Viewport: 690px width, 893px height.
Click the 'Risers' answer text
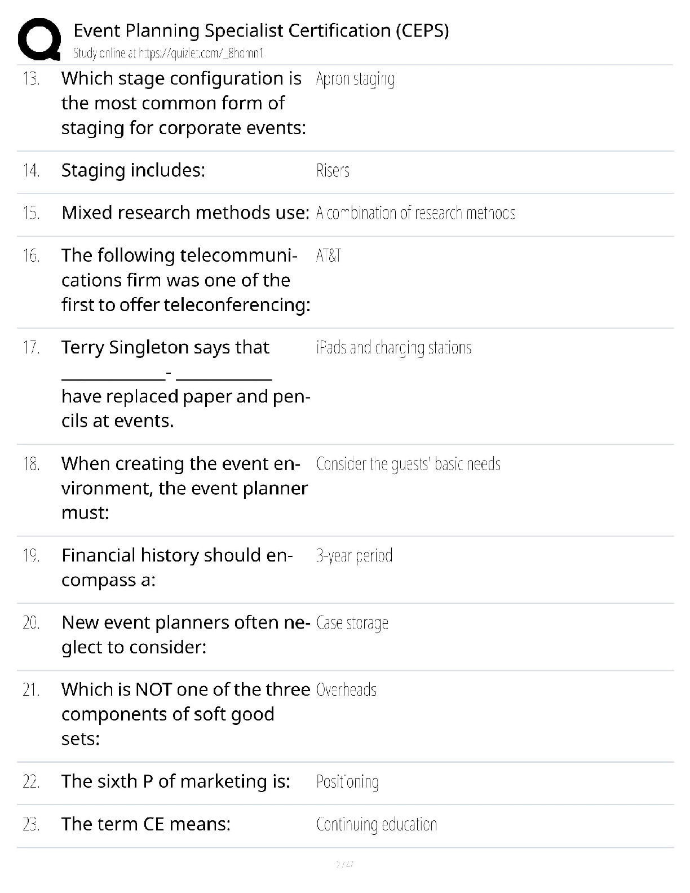pos(333,171)
